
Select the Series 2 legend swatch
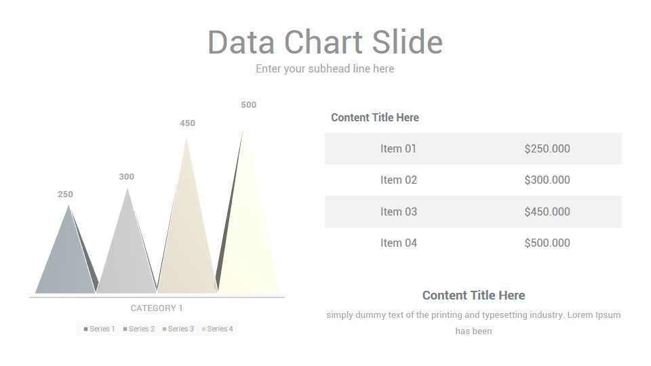pyautogui.click(x=125, y=329)
